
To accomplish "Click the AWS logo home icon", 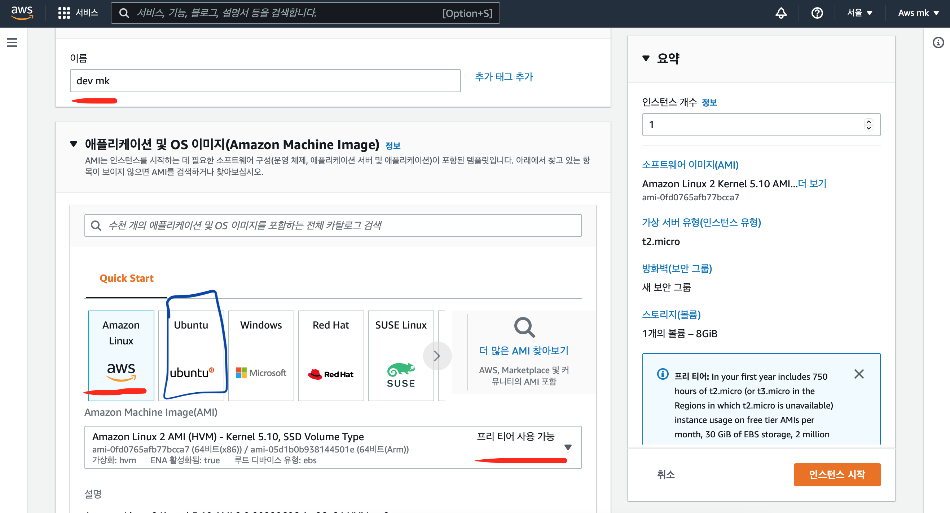I will 22,13.
